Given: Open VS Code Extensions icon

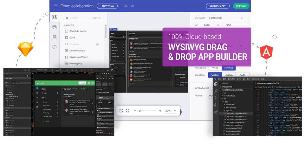Looking at the screenshot, I should 216,112.
